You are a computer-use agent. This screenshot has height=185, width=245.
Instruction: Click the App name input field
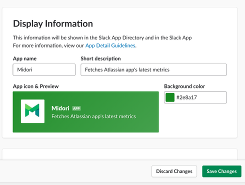(x=44, y=69)
